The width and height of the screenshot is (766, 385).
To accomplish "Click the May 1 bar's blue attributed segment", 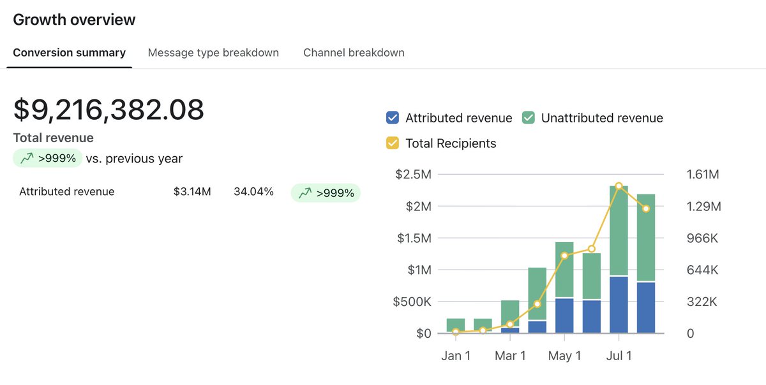I will [565, 316].
